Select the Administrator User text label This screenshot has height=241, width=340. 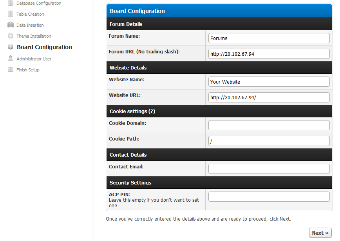point(34,59)
